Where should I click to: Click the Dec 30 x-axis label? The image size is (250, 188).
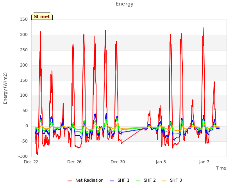tap(118, 162)
